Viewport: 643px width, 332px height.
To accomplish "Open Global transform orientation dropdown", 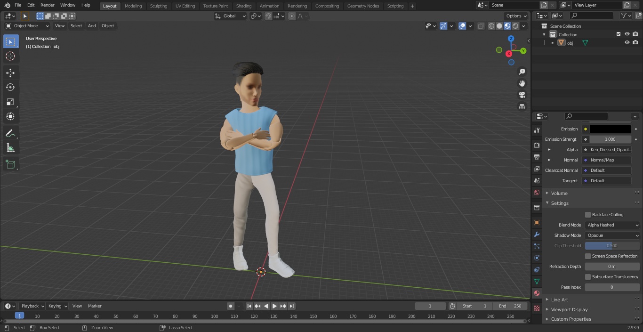I will click(x=231, y=16).
